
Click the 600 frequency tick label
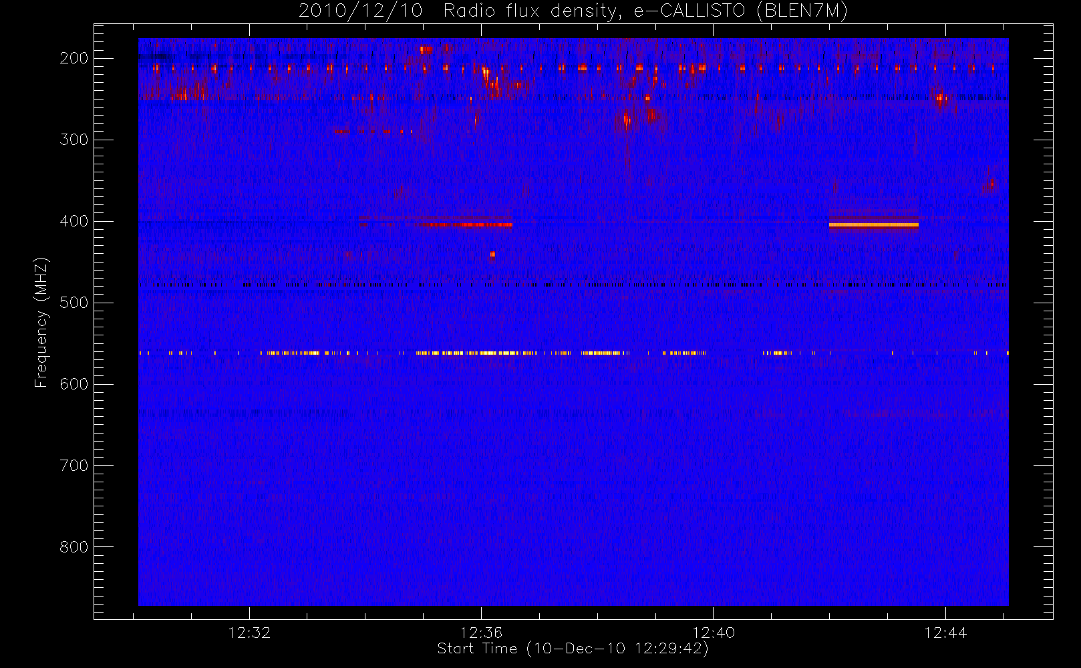pyautogui.click(x=74, y=384)
